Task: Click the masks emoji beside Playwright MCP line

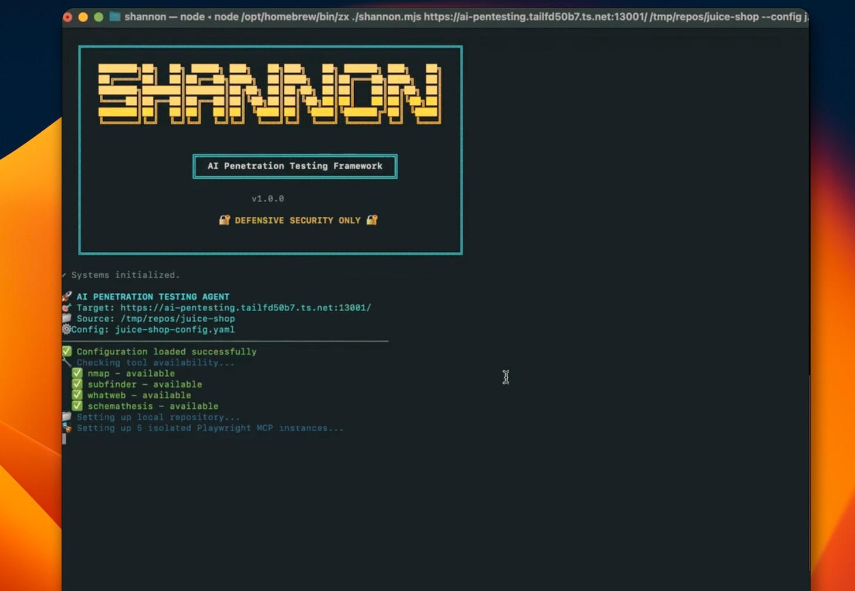Action: tap(67, 428)
